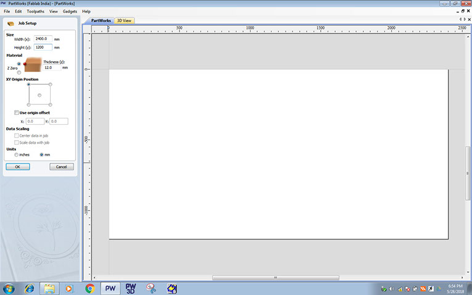Open the Help menu
The width and height of the screenshot is (472, 295).
(86, 12)
